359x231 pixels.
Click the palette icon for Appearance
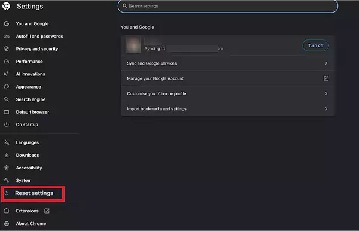click(x=7, y=87)
